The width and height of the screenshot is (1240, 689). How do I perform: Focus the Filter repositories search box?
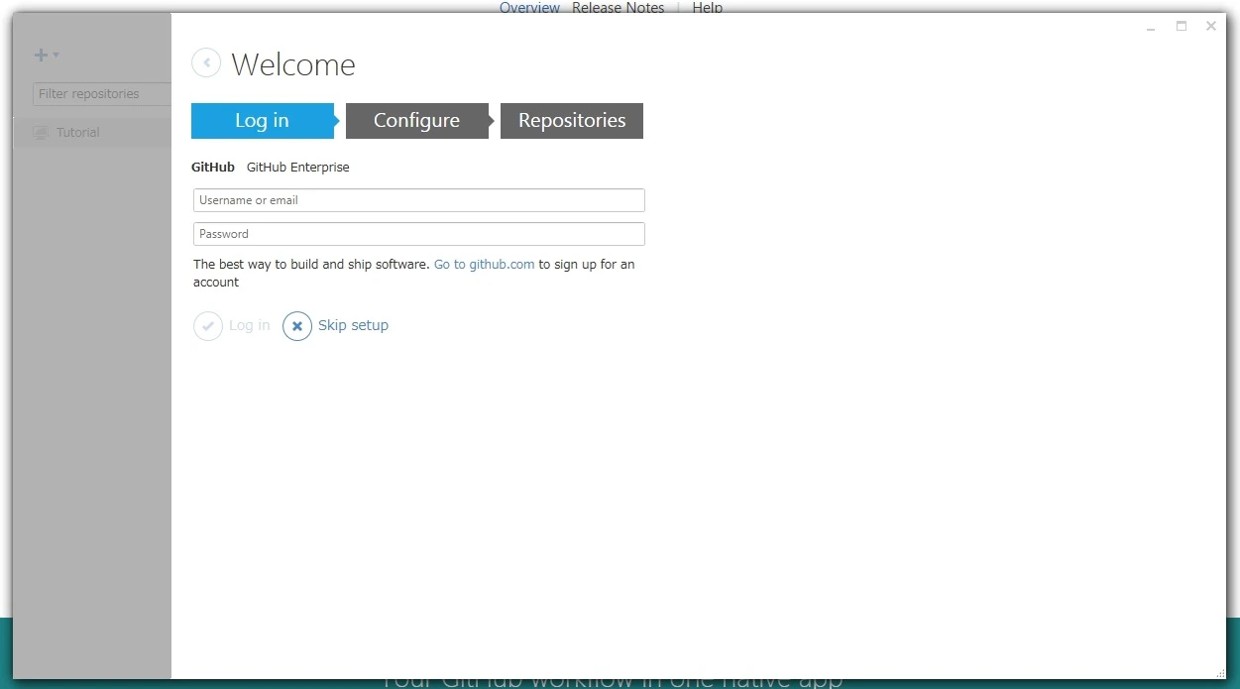click(102, 94)
